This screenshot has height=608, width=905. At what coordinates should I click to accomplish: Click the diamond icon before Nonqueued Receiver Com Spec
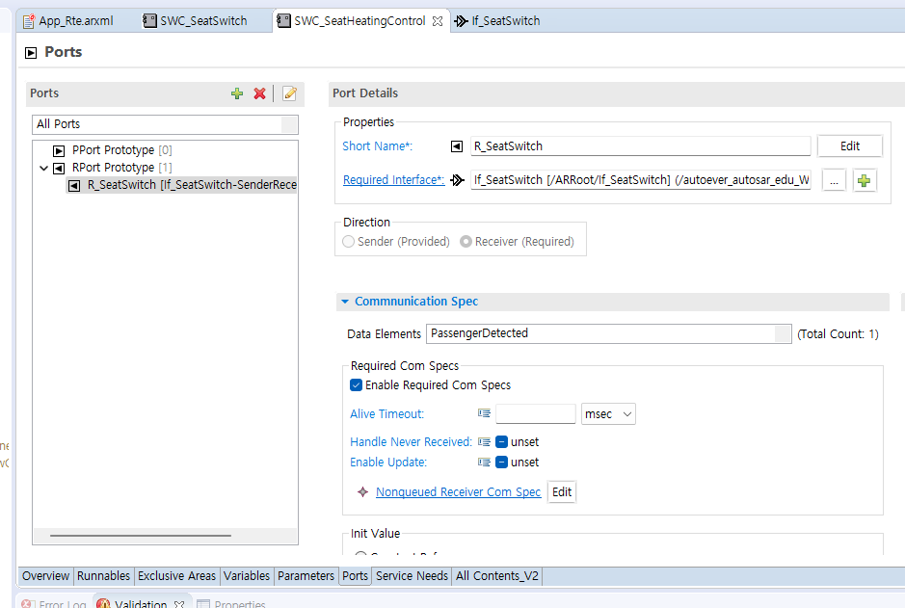coord(362,491)
